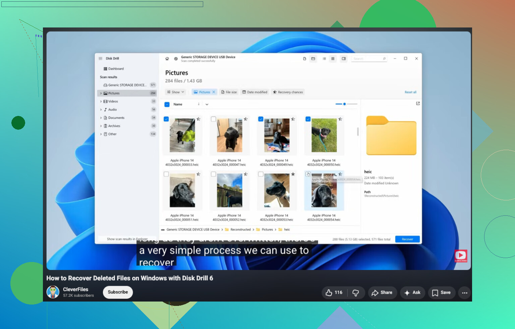Go to the Disk Drill home icon
515x329 pixels.
tap(167, 59)
